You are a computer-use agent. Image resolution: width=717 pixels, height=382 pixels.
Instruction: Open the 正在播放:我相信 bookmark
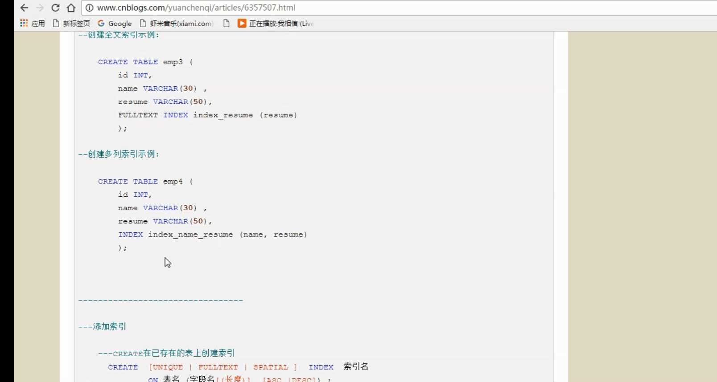276,23
